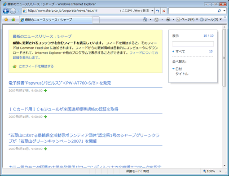Click the Add to Favorites icon
The height and width of the screenshot is (176, 229).
13,19
